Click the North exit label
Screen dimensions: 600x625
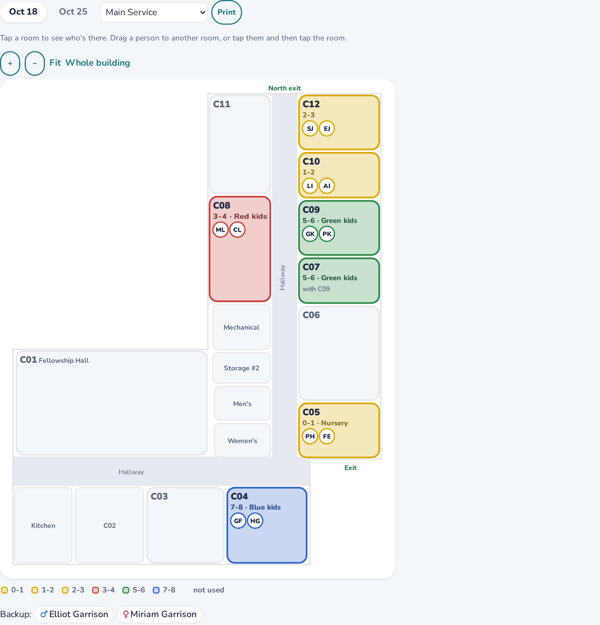coord(284,88)
